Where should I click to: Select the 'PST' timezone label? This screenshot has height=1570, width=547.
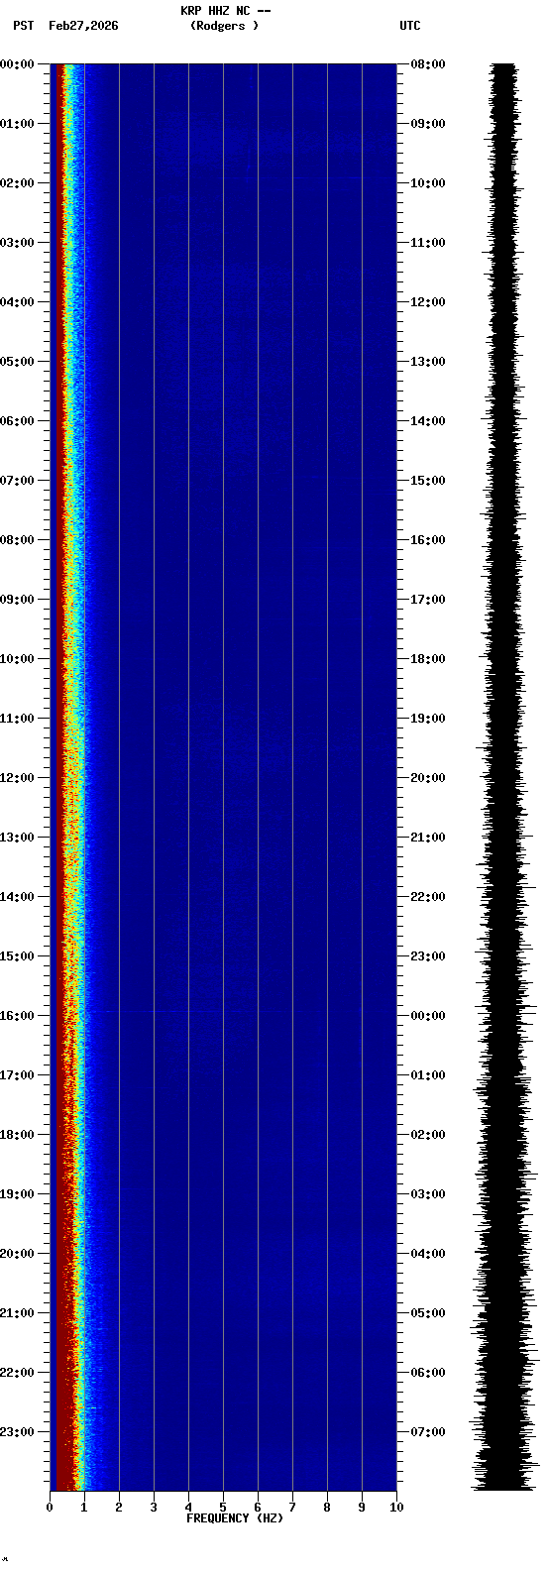pos(23,26)
